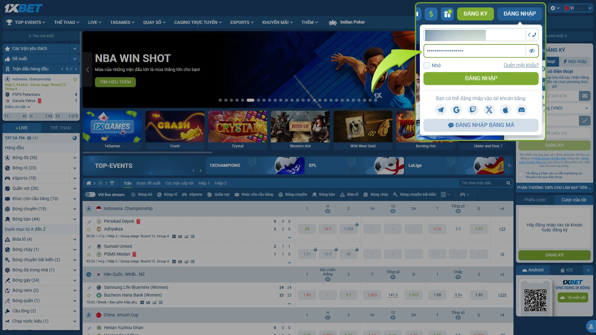Check the Nhớ remember checkbox
The width and height of the screenshot is (596, 335).
pyautogui.click(x=427, y=65)
